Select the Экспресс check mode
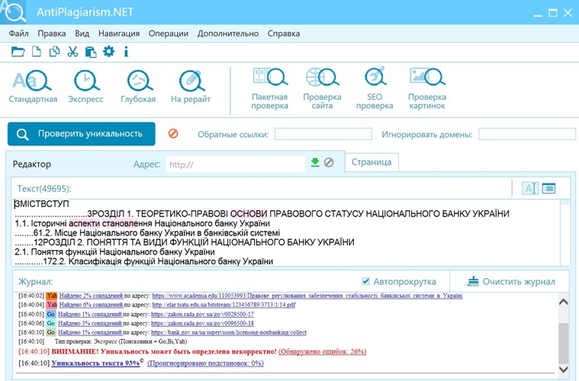Screen dimensions: 579x381 (x=85, y=87)
